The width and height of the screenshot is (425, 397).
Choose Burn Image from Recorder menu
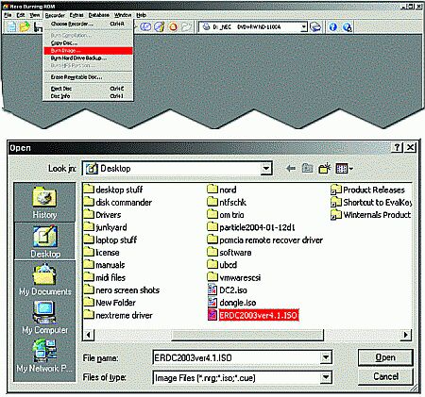click(x=88, y=51)
